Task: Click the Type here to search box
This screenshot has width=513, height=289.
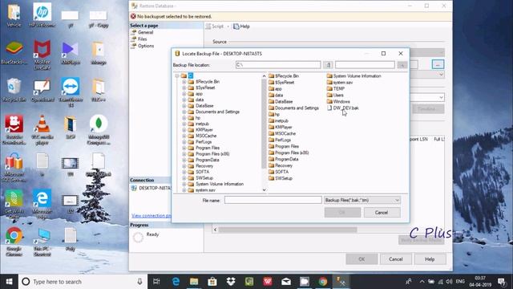Action: point(82,282)
